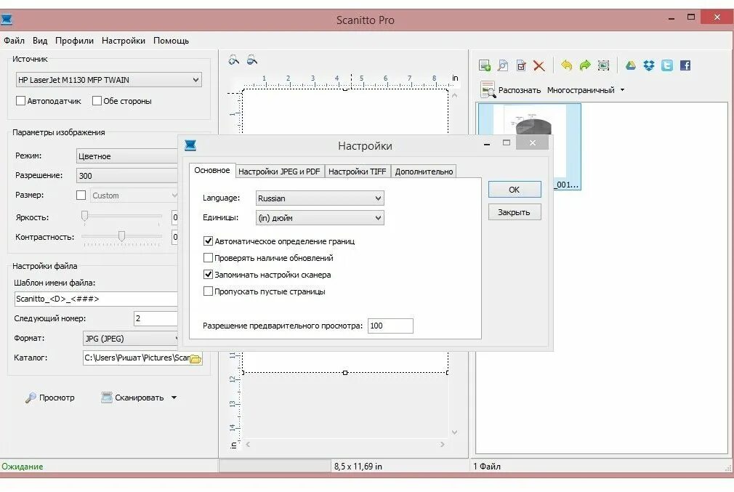Image resolution: width=734 pixels, height=492 pixels.
Task: Click the Scanitto icon in the main title bar
Action: point(7,20)
